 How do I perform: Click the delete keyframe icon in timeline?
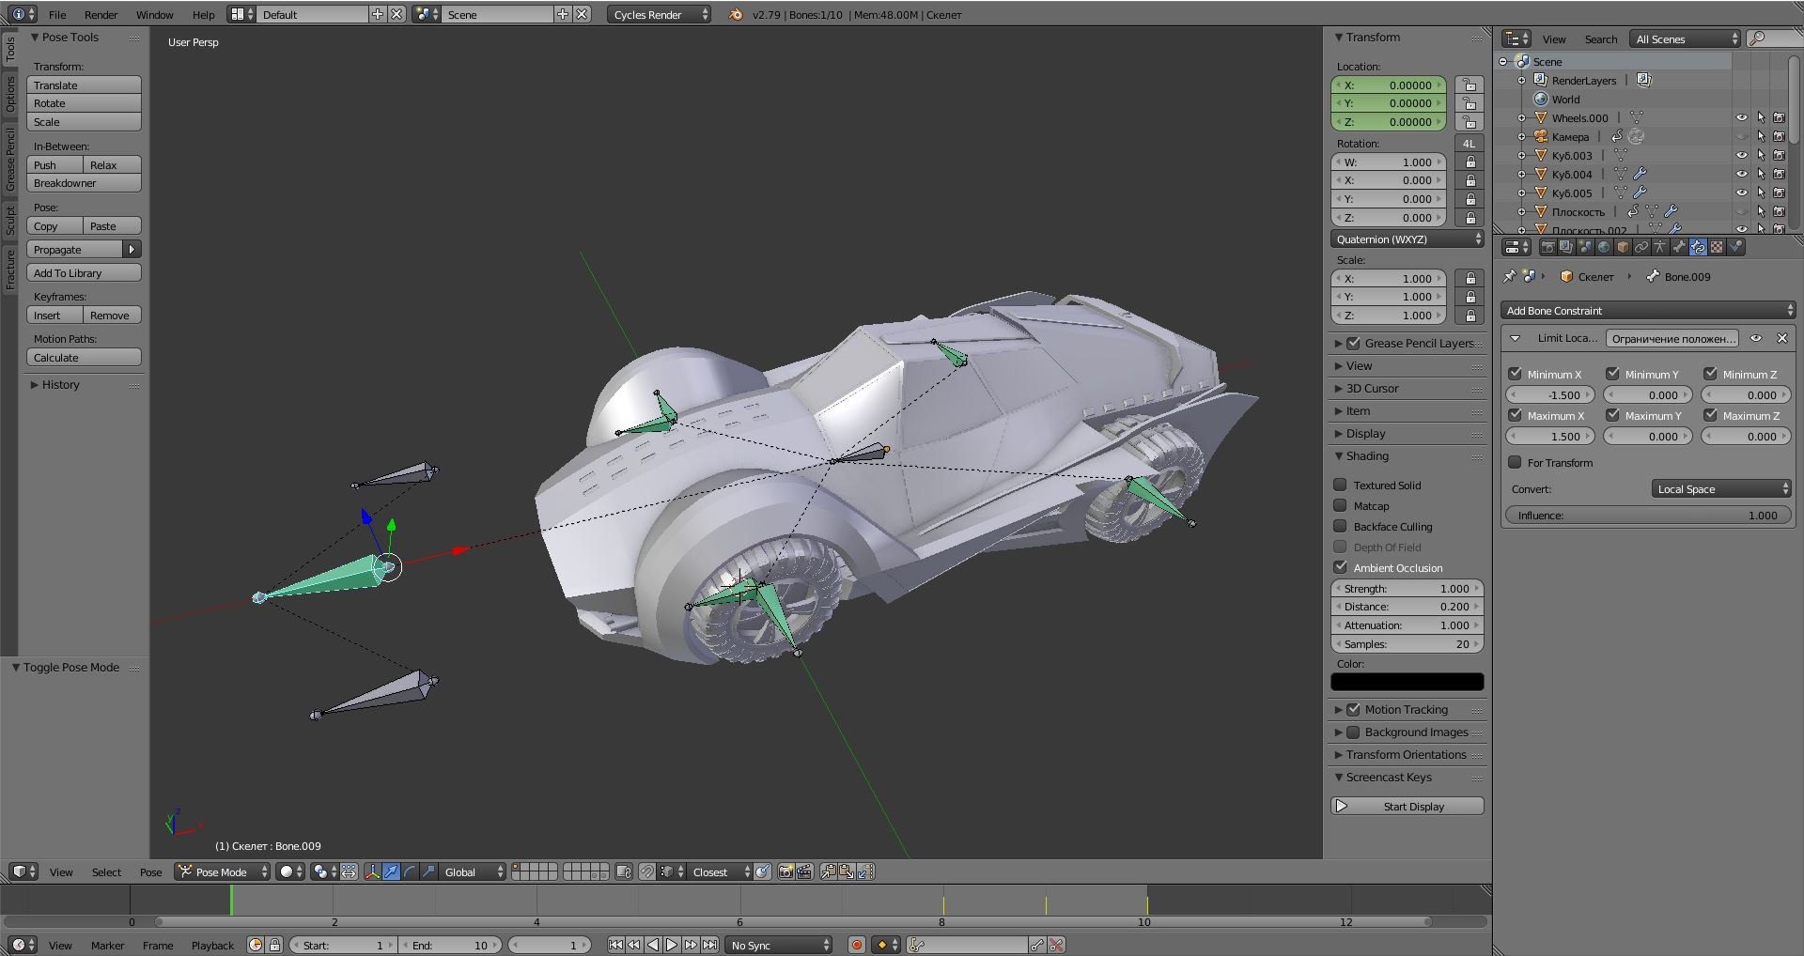tap(1056, 945)
